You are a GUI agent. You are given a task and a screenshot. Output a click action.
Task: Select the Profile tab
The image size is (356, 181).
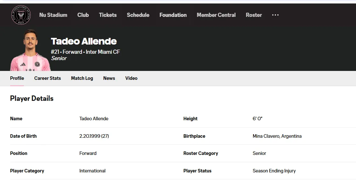pos(17,78)
